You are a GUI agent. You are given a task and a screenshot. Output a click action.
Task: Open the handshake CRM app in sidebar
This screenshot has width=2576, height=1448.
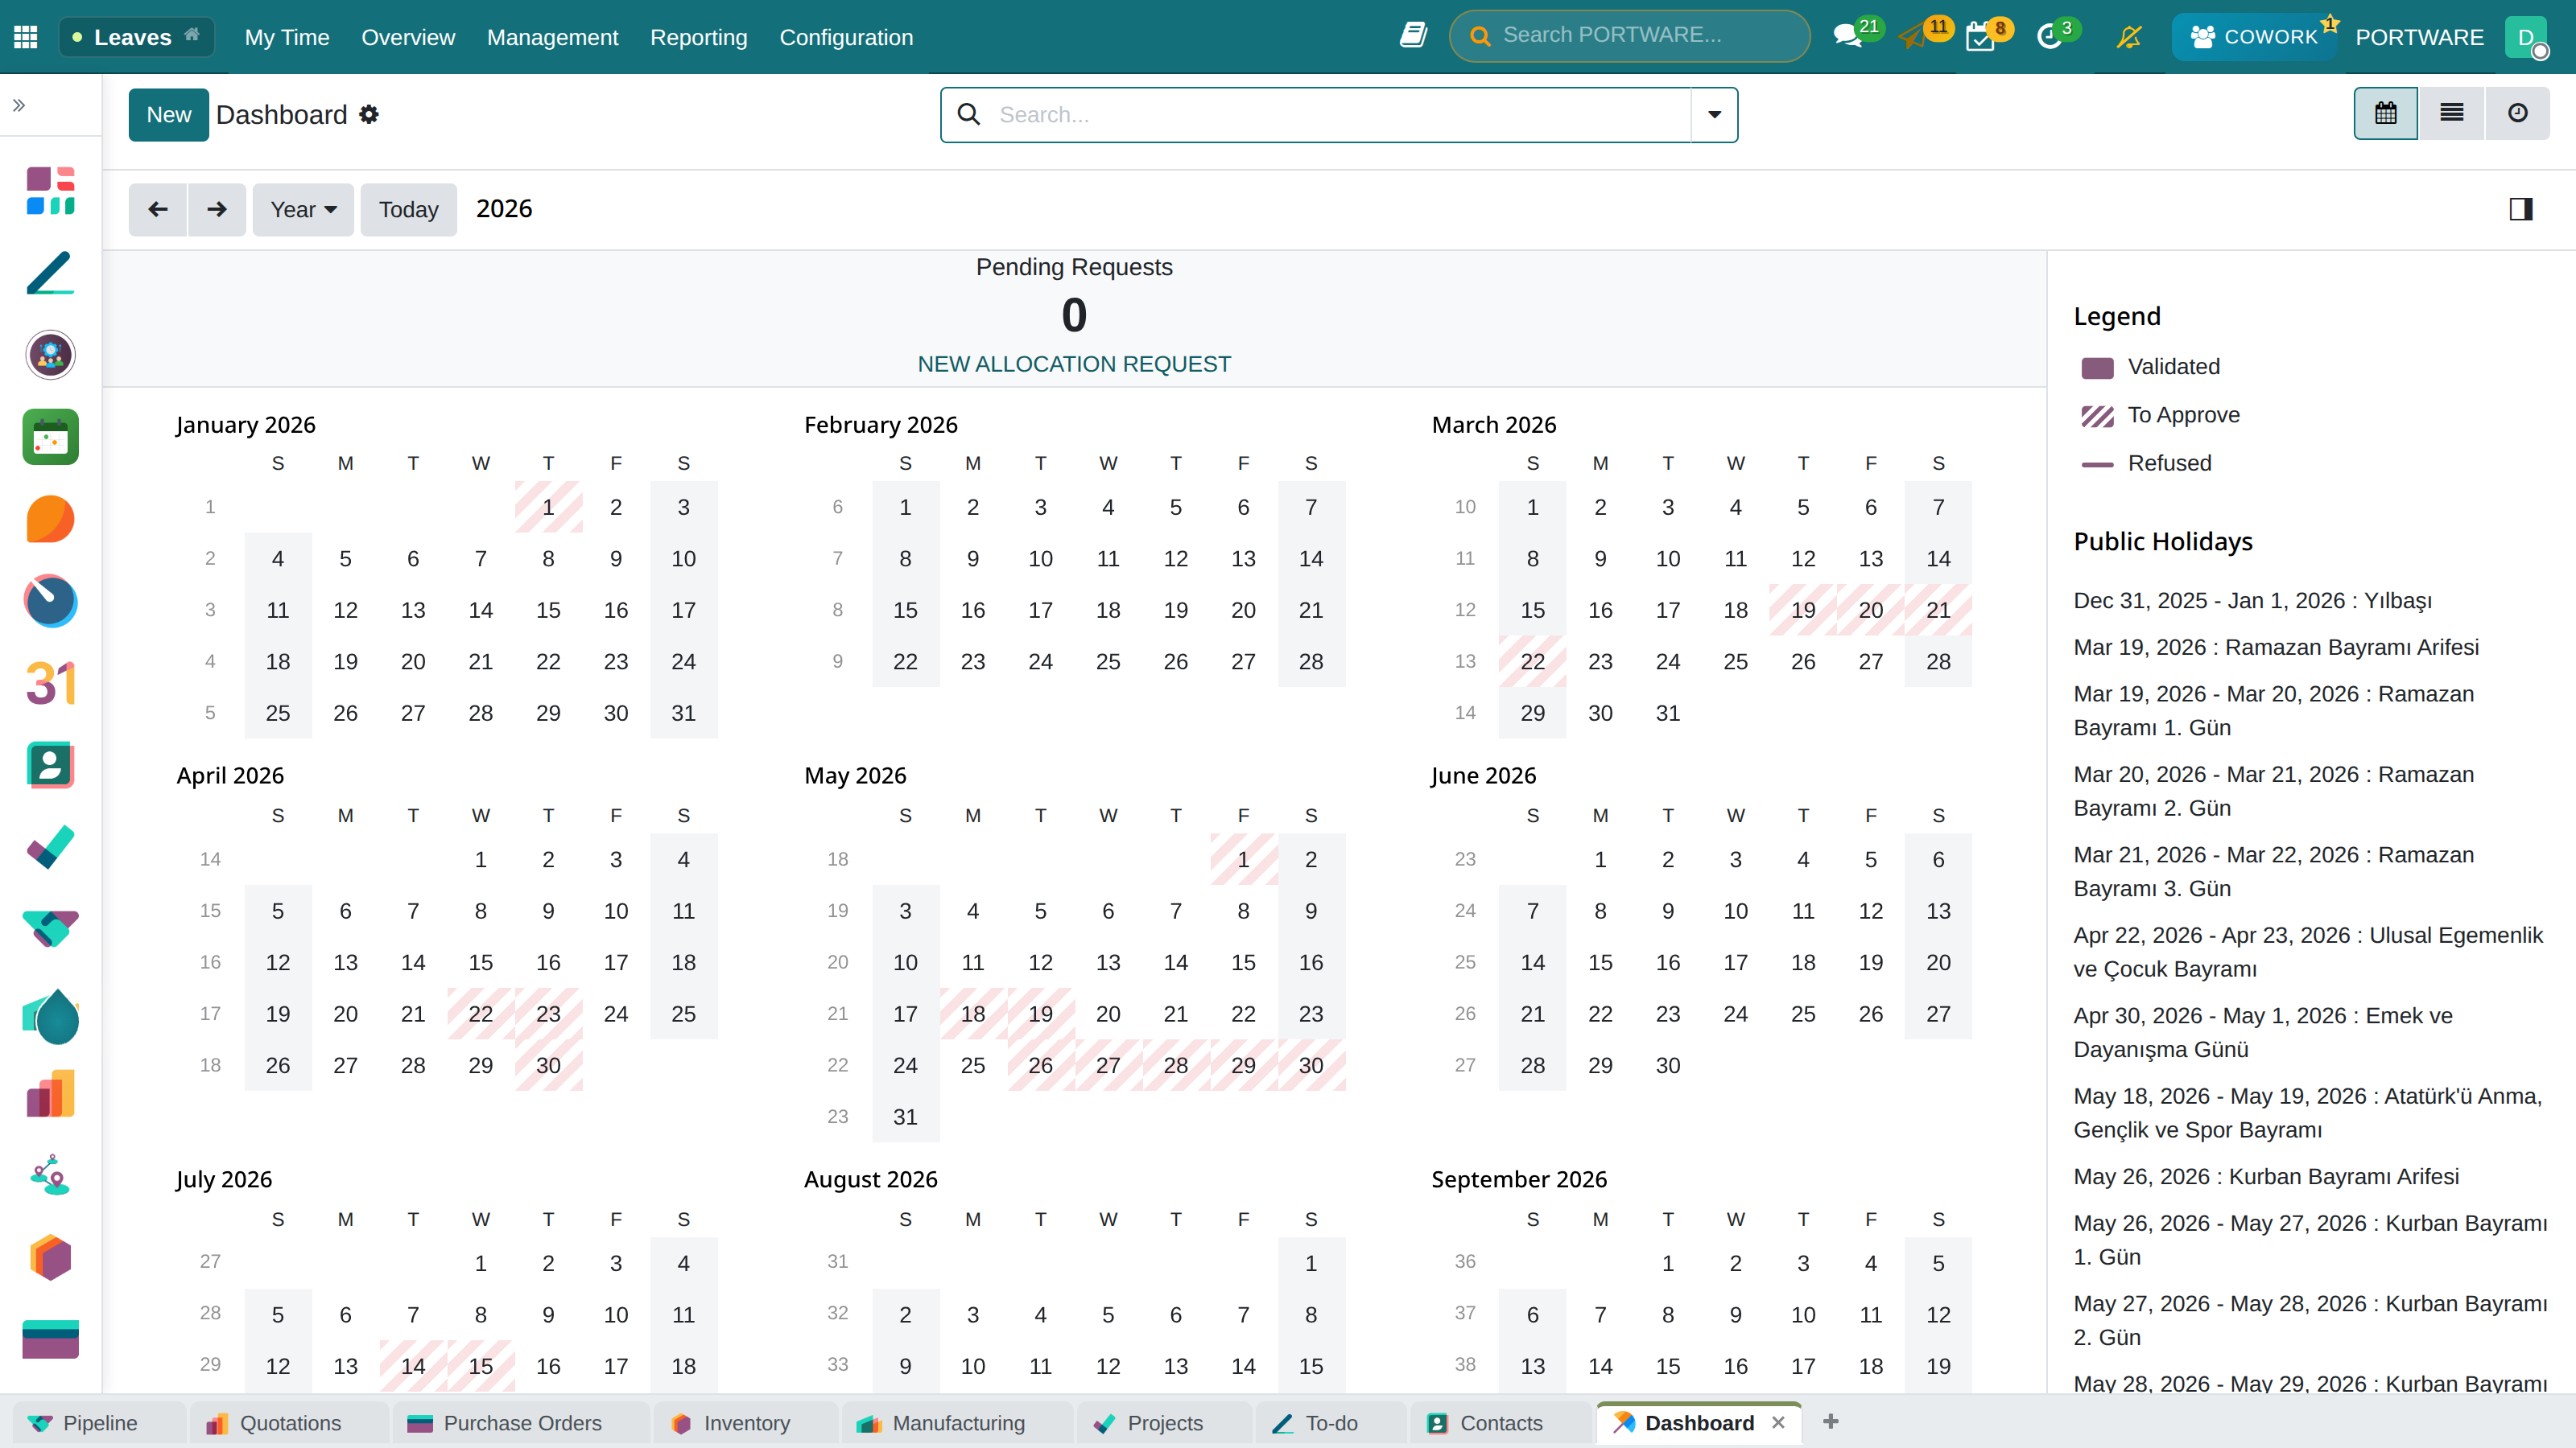pyautogui.click(x=51, y=929)
